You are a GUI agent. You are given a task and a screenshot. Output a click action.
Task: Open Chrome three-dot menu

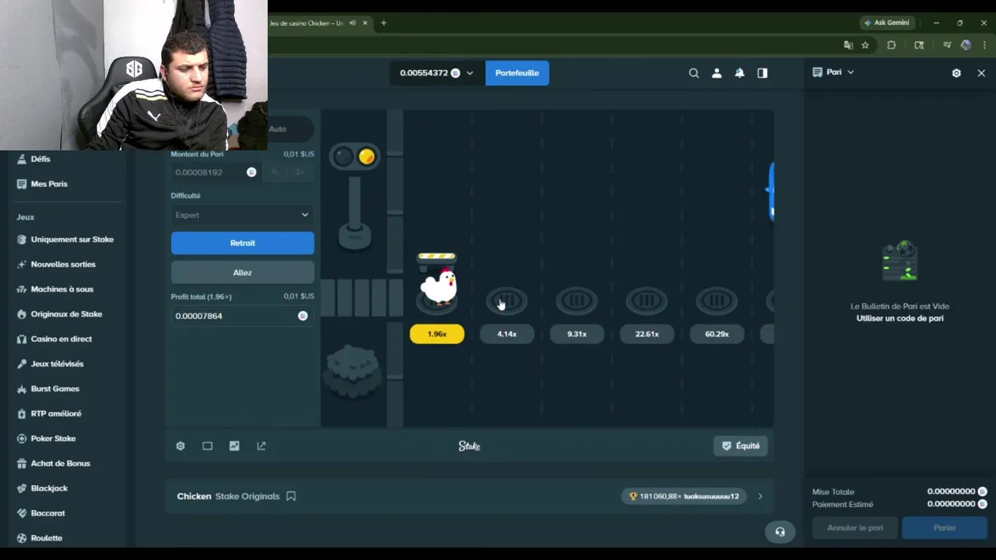[984, 45]
